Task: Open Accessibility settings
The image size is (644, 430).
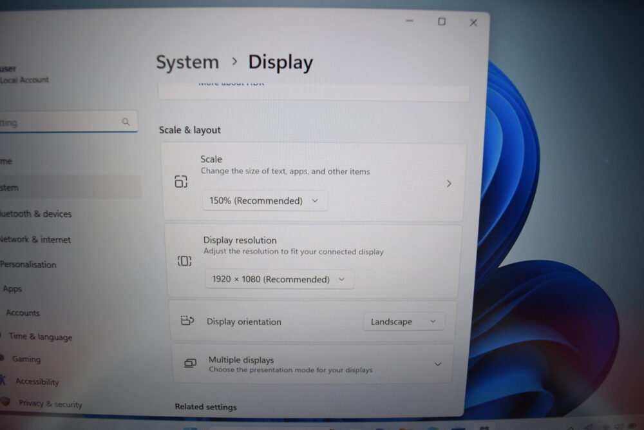Action: 37,382
